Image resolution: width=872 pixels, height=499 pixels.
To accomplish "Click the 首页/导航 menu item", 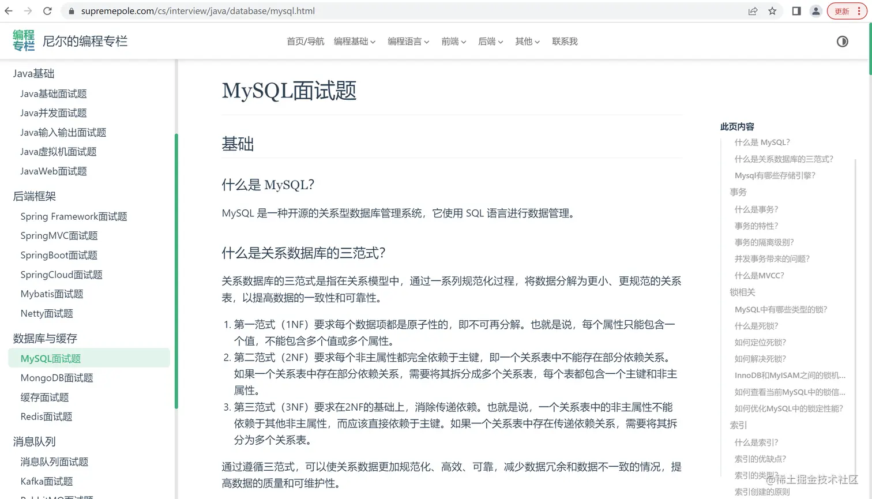I will pyautogui.click(x=305, y=41).
